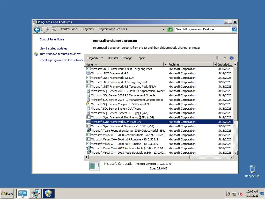This screenshot has width=265, height=199.
Task: Select Microsoft SQL Server 2008 R2 Management Objects (x64)
Action: click(159, 100)
